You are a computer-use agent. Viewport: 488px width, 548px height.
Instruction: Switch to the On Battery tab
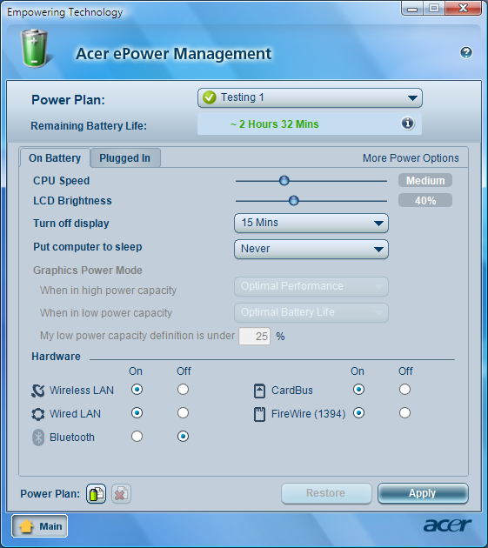(x=55, y=158)
